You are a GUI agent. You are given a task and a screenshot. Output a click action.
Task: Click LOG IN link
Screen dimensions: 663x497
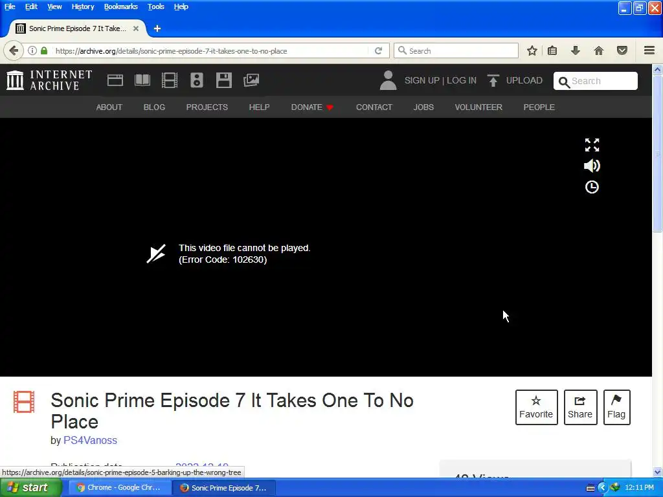pyautogui.click(x=462, y=80)
